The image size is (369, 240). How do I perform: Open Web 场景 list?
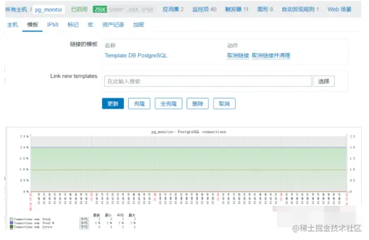click(x=339, y=9)
